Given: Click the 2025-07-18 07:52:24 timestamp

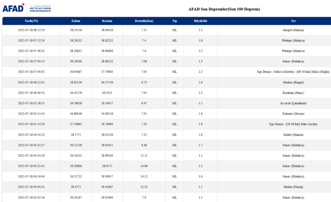Looking at the screenshot, I should (31, 40).
